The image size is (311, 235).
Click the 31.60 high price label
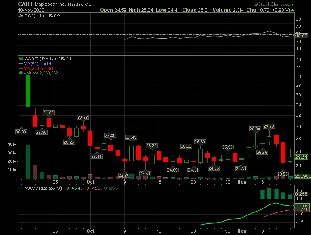48,113
